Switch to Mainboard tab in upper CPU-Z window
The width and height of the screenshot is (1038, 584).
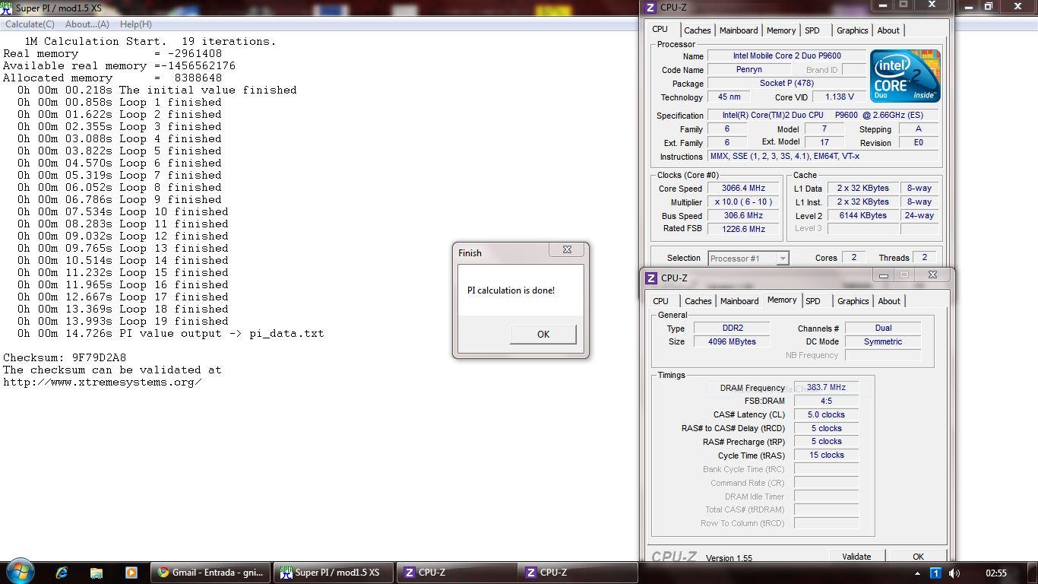pos(739,30)
